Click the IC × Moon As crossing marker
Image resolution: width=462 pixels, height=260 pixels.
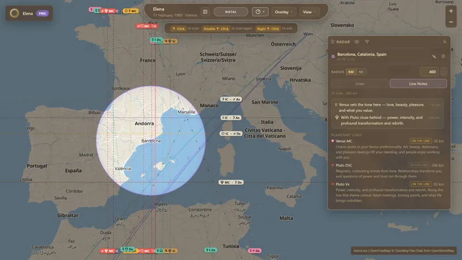(230, 118)
